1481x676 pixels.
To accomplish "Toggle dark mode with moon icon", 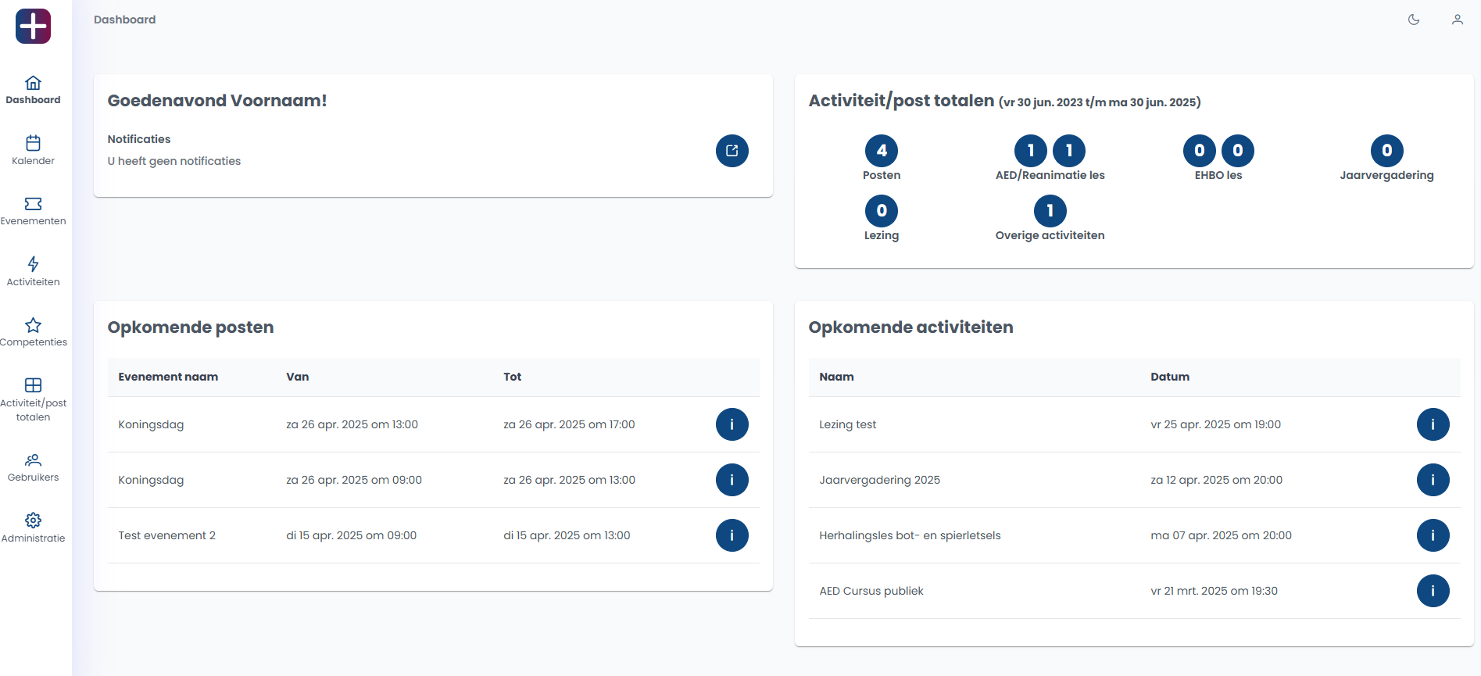I will tap(1413, 20).
